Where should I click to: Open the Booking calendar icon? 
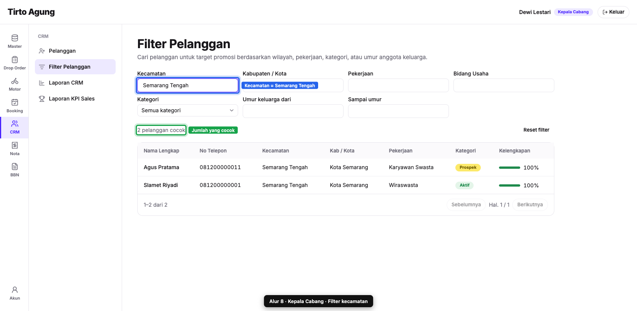point(15,102)
